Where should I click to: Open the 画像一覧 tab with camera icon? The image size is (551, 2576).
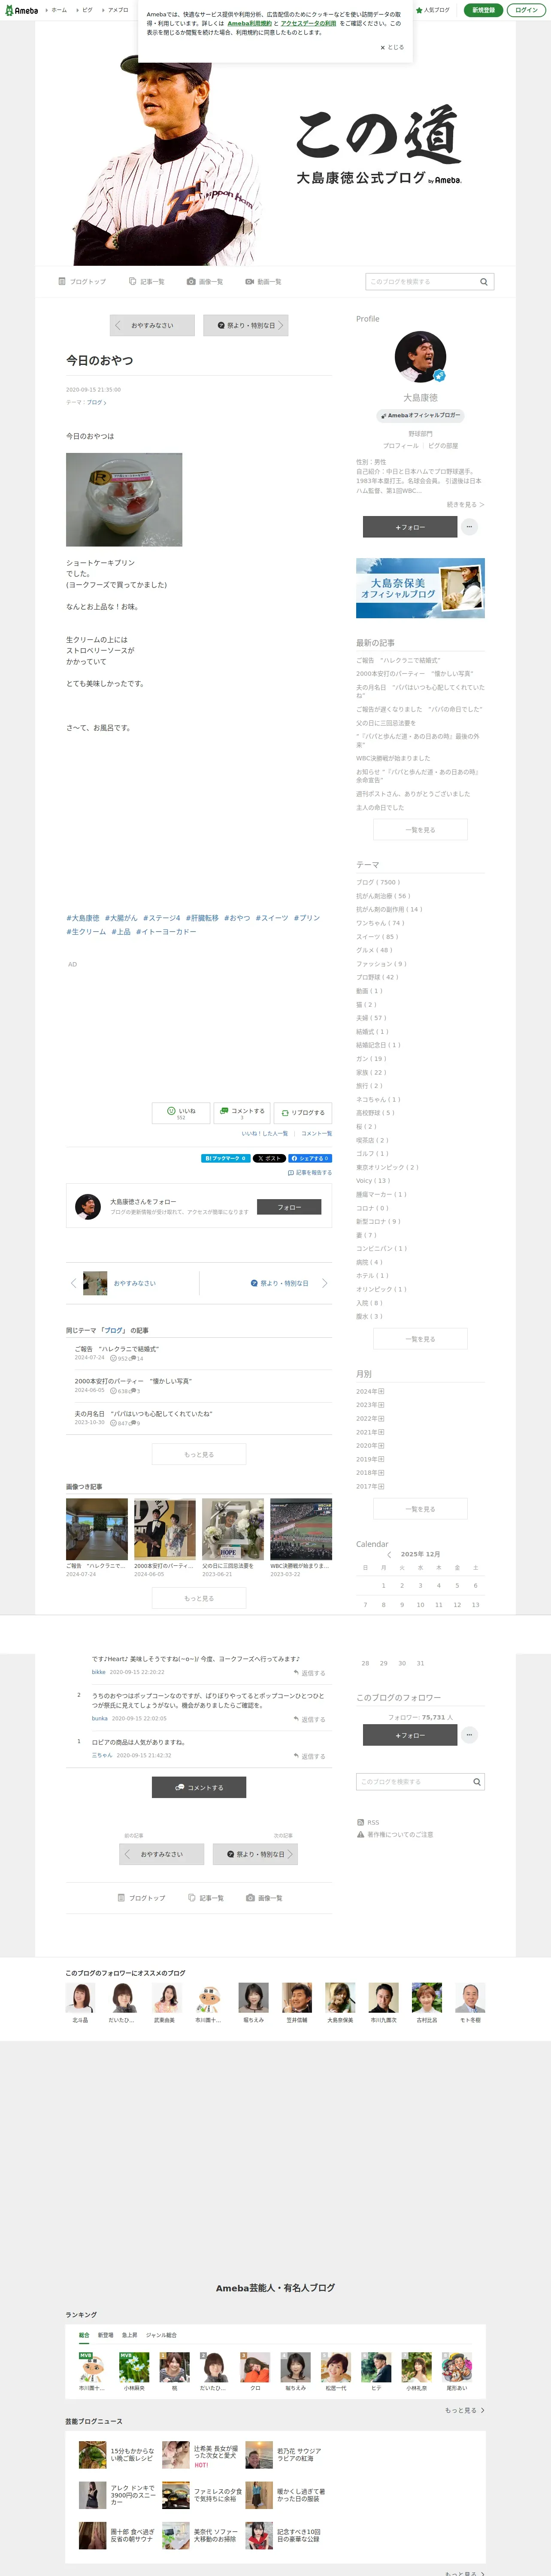click(x=205, y=282)
